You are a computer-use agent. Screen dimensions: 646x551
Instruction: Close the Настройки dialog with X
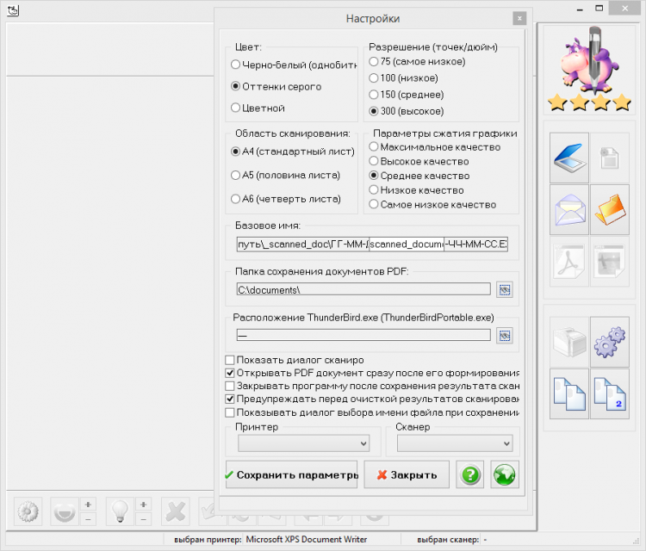(519, 18)
